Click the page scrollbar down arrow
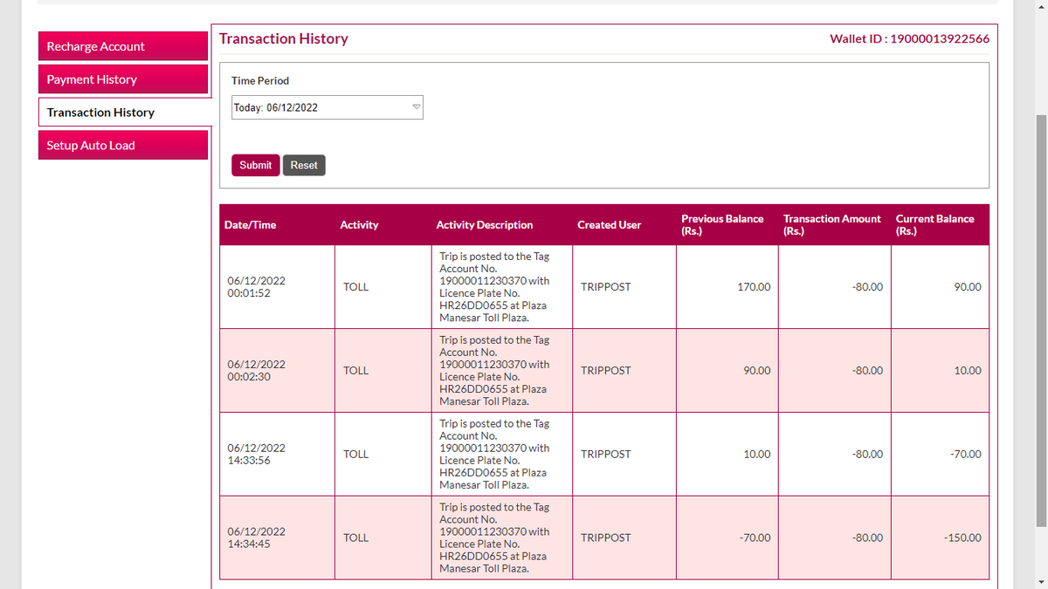 pos(1041,582)
